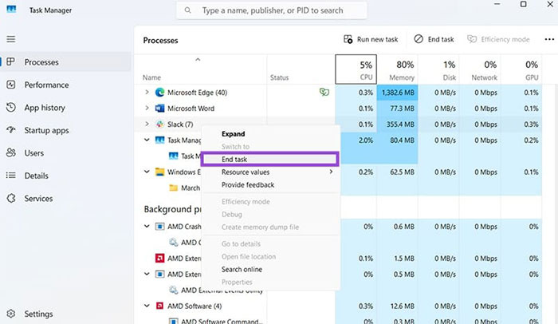Open the hamburger navigation menu
This screenshot has height=324, width=558.
click(10, 39)
